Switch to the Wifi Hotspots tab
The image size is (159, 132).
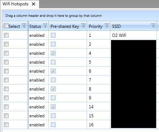tap(15, 4)
